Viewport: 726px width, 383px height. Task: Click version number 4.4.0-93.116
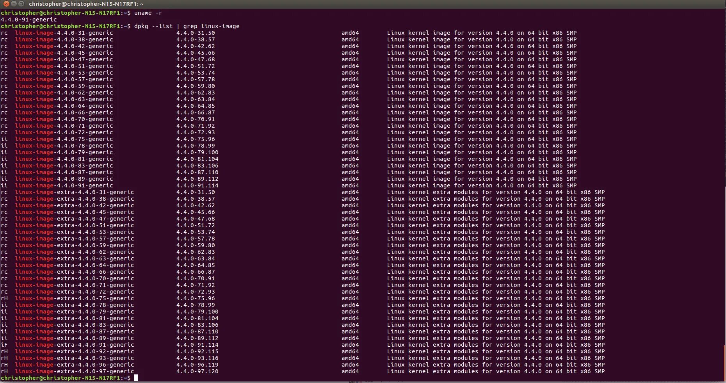(197, 358)
